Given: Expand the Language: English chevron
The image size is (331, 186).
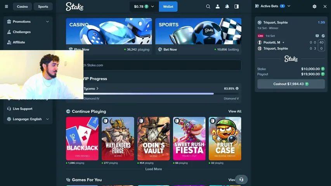Looking at the screenshot, I should (47, 119).
